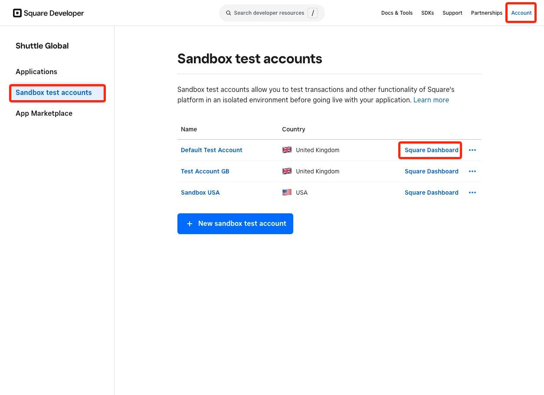Click the USA country text
This screenshot has height=395, width=544.
[301, 193]
